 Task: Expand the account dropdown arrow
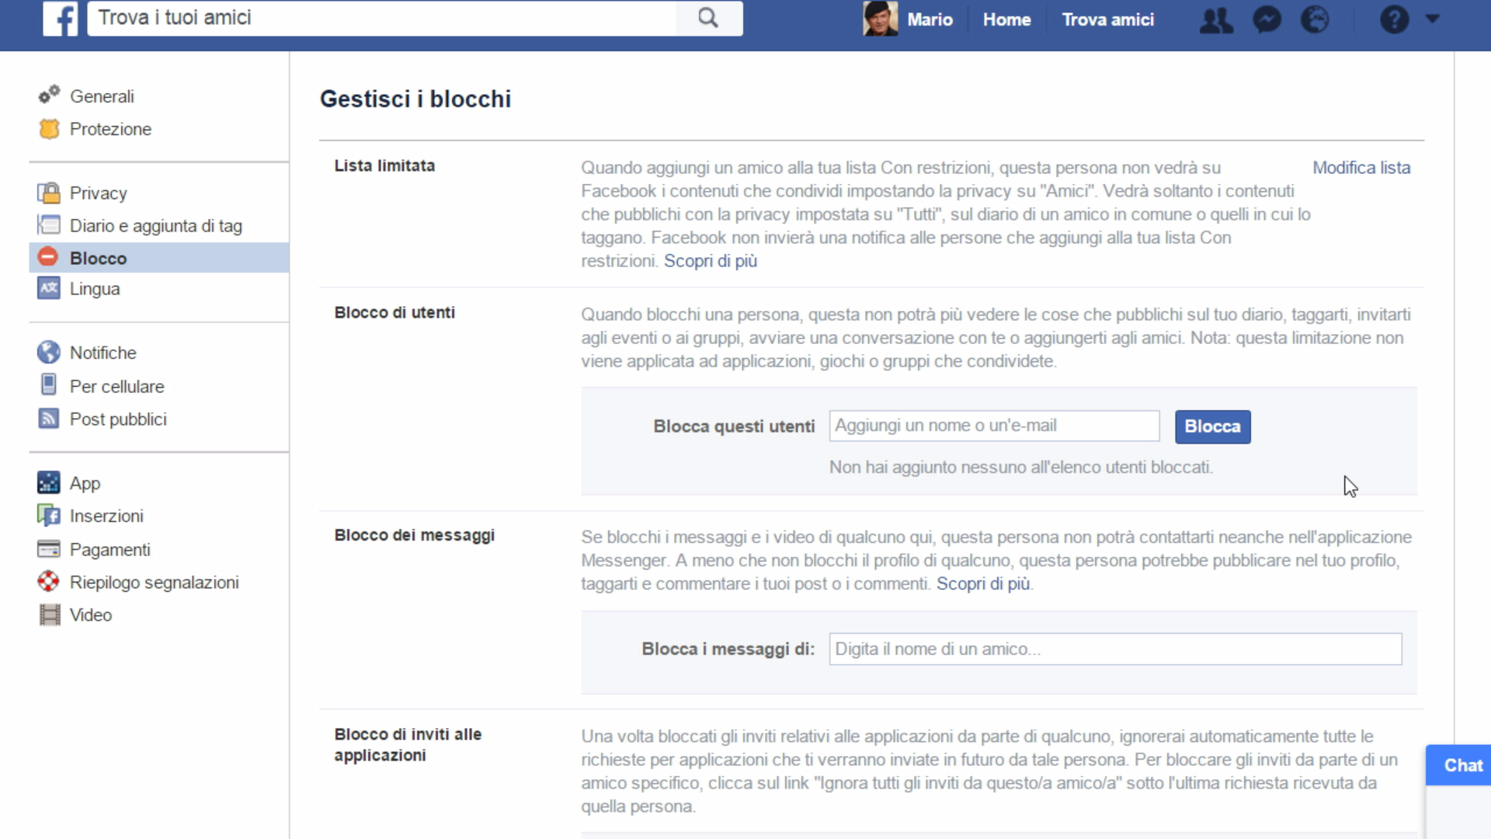click(1433, 19)
